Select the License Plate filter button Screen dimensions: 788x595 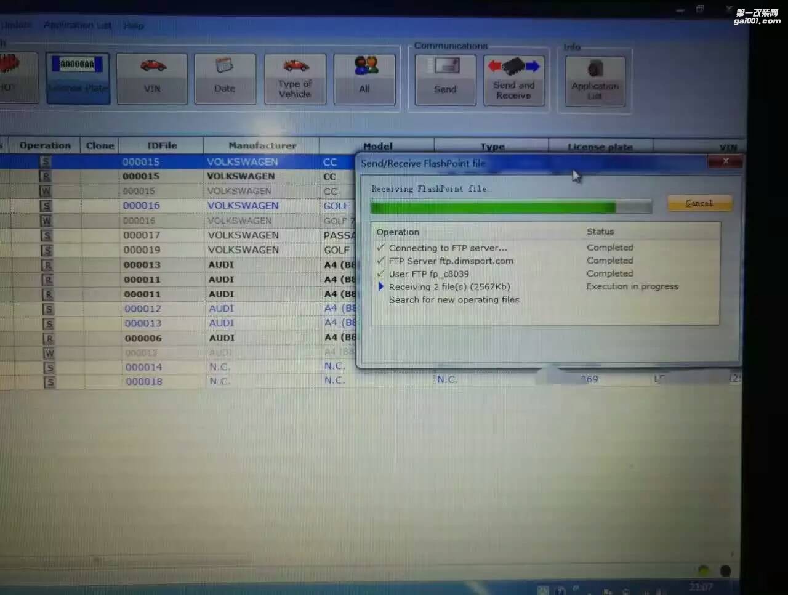click(x=78, y=78)
